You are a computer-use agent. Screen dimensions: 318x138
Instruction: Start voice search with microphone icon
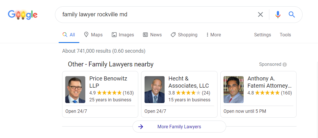(x=278, y=15)
